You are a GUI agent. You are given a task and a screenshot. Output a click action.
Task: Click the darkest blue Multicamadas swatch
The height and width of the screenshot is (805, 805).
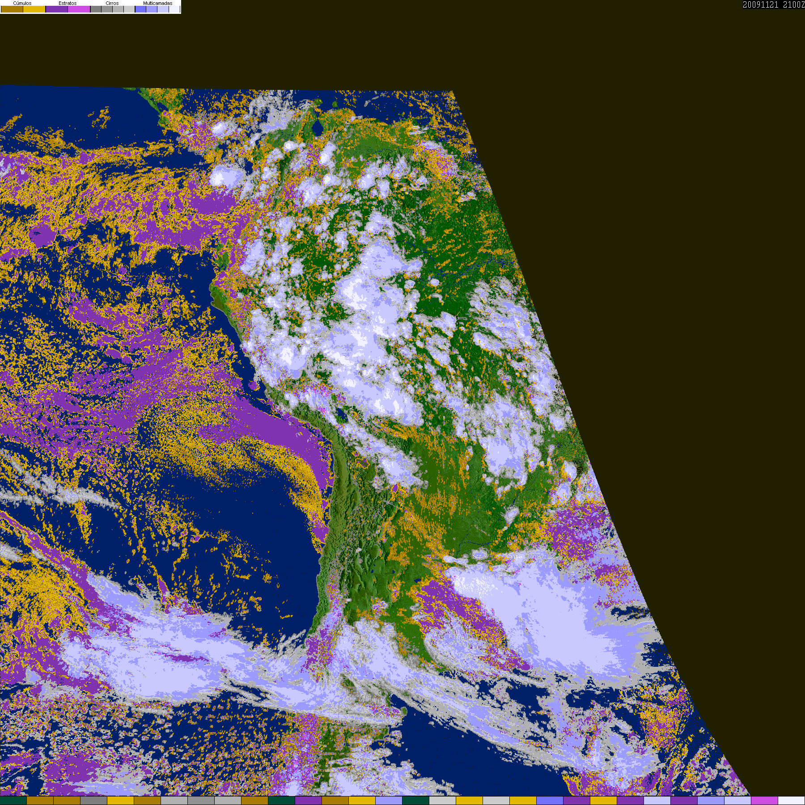point(140,9)
